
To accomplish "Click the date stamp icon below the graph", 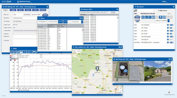I will (19, 90).
